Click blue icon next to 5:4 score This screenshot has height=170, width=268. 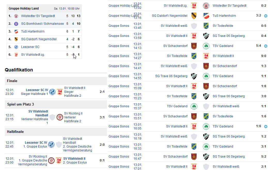pyautogui.click(x=266, y=46)
